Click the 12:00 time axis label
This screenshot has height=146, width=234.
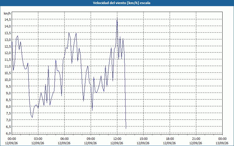[x=117, y=139]
